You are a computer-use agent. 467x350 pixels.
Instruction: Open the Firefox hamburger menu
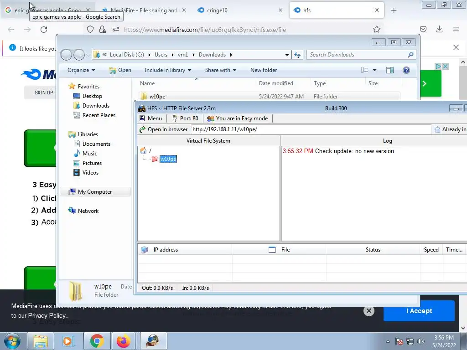pos(456,29)
